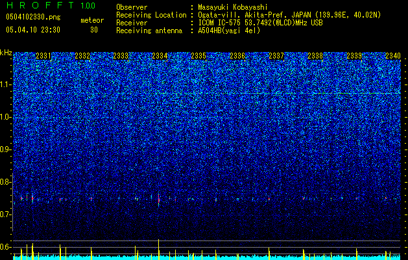Click the 2335 time marker

point(198,56)
